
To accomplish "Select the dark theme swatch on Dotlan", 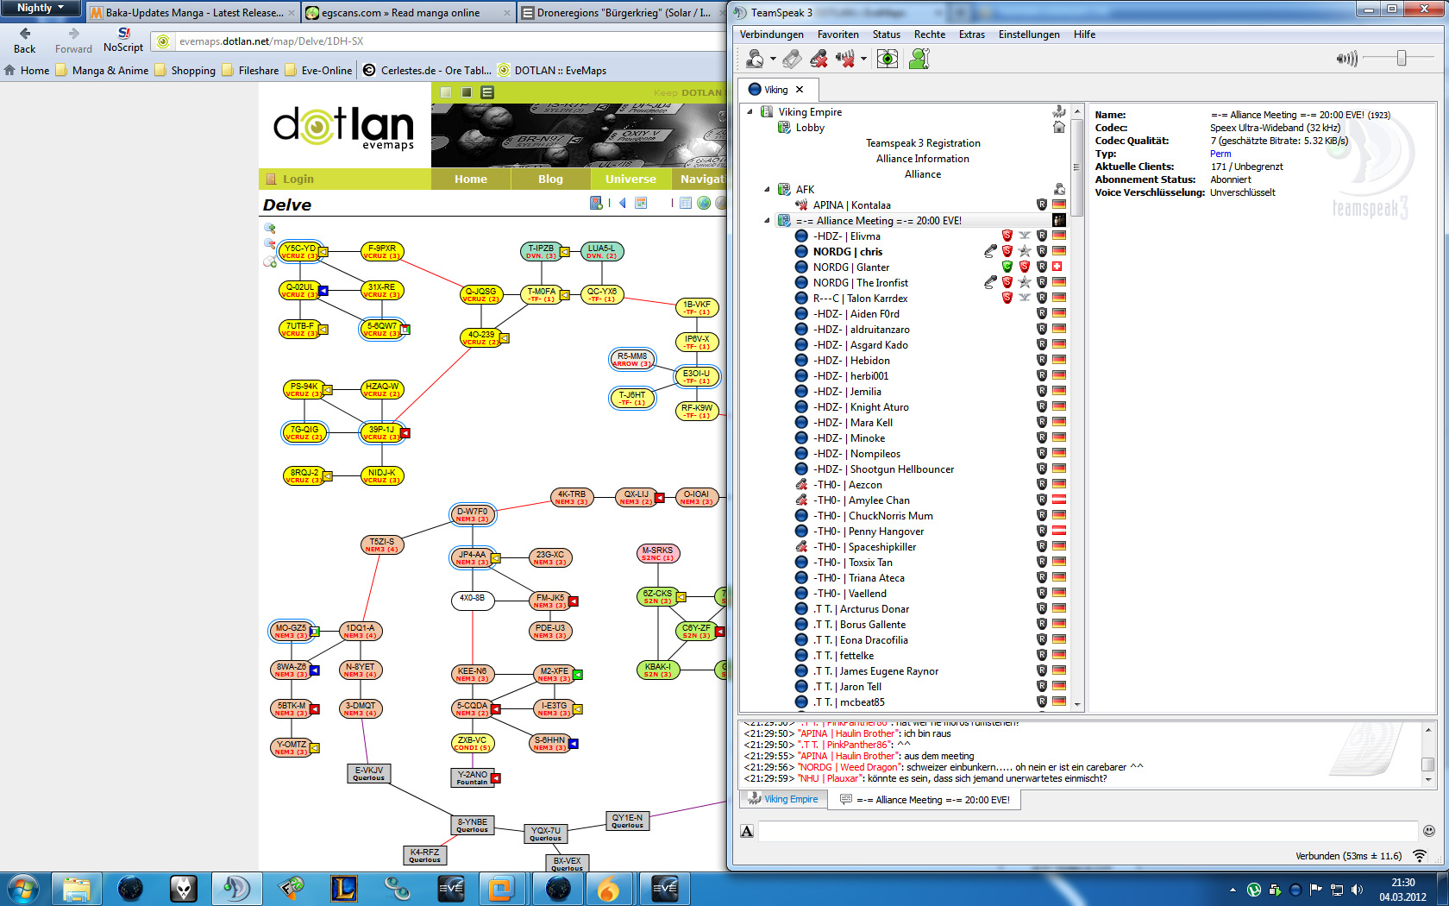I will pyautogui.click(x=467, y=92).
